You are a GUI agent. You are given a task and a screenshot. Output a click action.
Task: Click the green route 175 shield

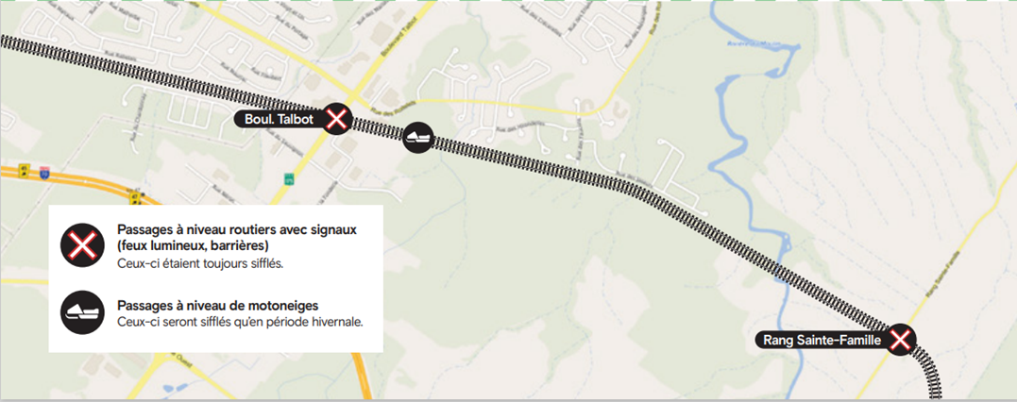click(x=289, y=177)
